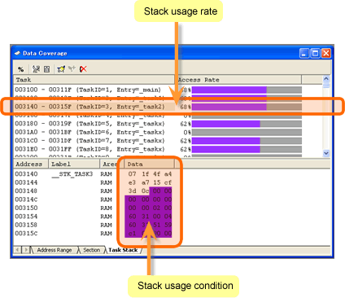Click the Label column header
This screenshot has height=298, width=345.
coord(74,164)
